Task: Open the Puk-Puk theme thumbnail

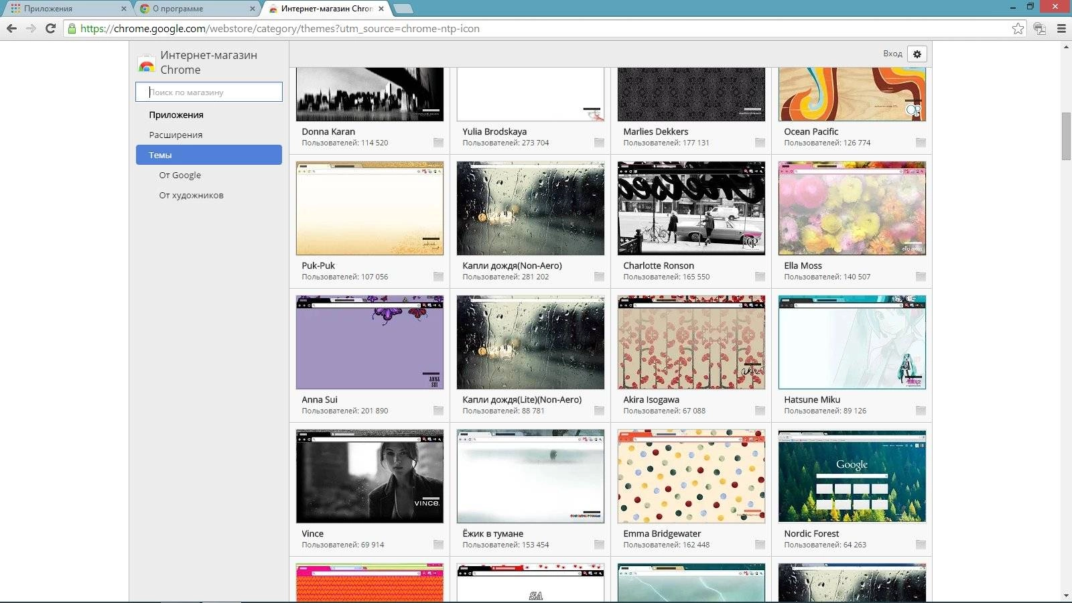Action: [x=370, y=208]
